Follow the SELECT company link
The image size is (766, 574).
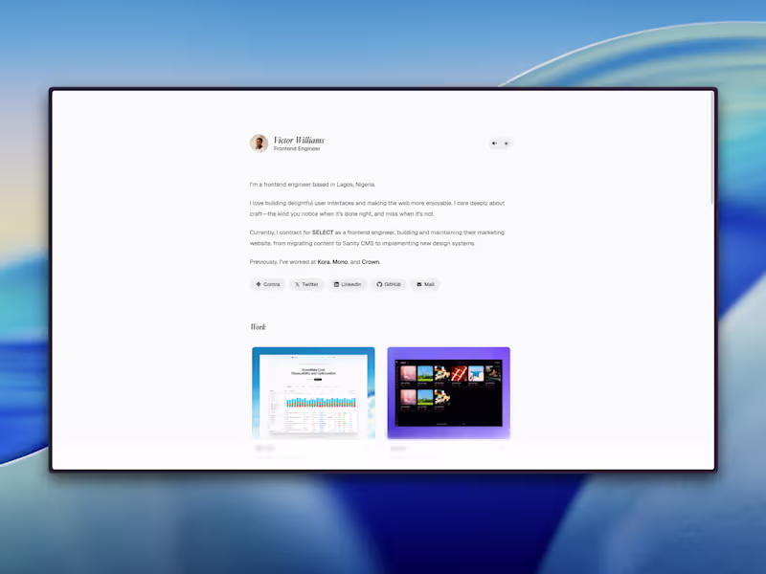point(323,232)
